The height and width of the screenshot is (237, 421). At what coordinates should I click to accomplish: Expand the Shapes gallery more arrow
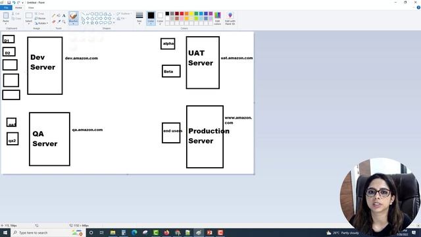[114, 23]
